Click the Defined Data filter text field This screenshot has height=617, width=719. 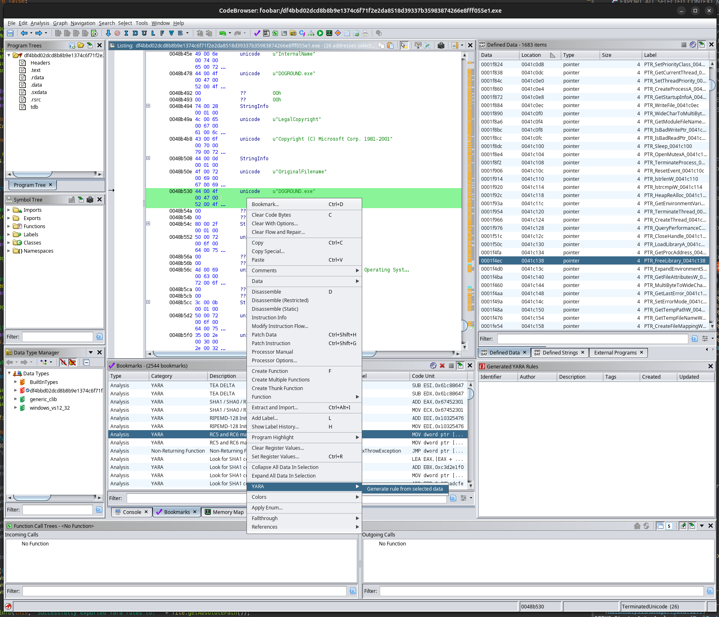592,339
